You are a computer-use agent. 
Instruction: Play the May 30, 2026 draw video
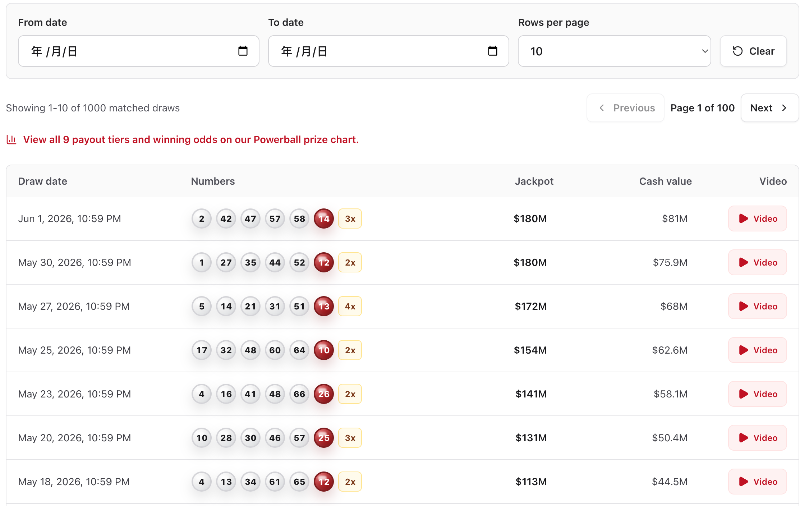[757, 262]
